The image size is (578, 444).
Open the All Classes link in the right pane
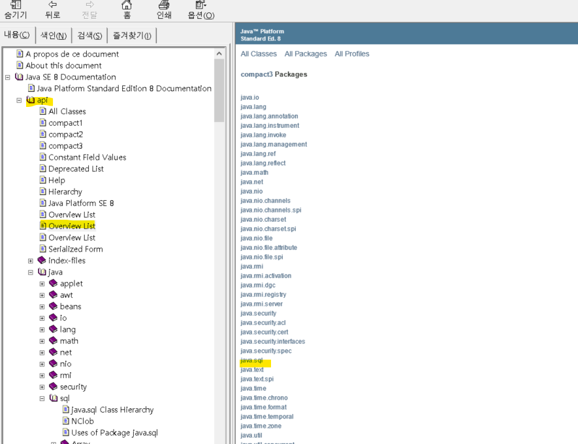coord(259,53)
